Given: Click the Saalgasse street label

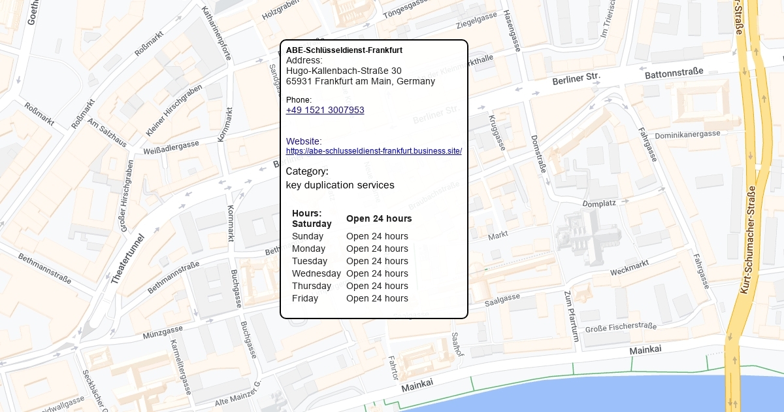Looking at the screenshot, I should click(502, 300).
